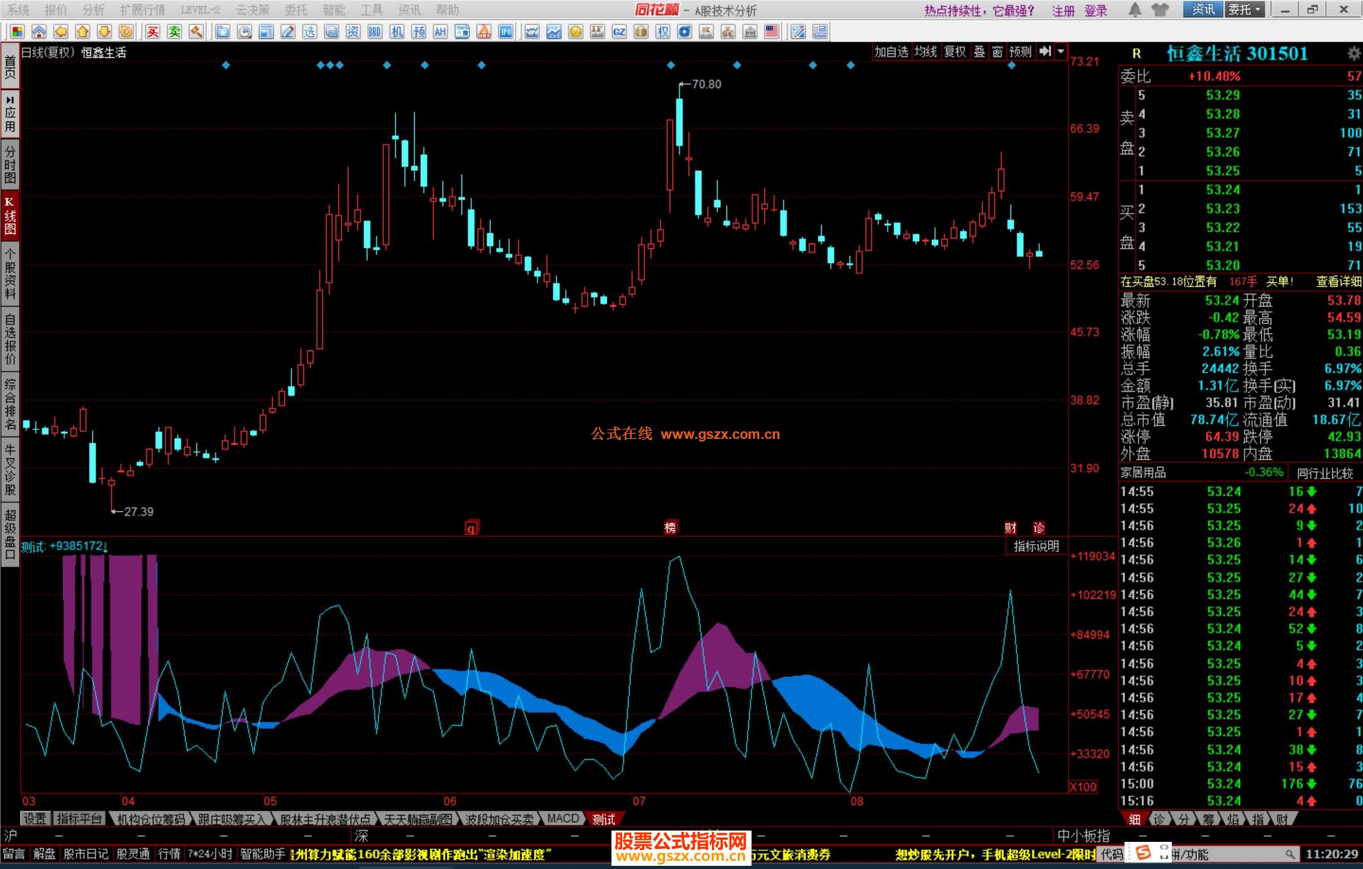Open the gear settings icon beside 恒鑫生活 title

[x=1353, y=54]
